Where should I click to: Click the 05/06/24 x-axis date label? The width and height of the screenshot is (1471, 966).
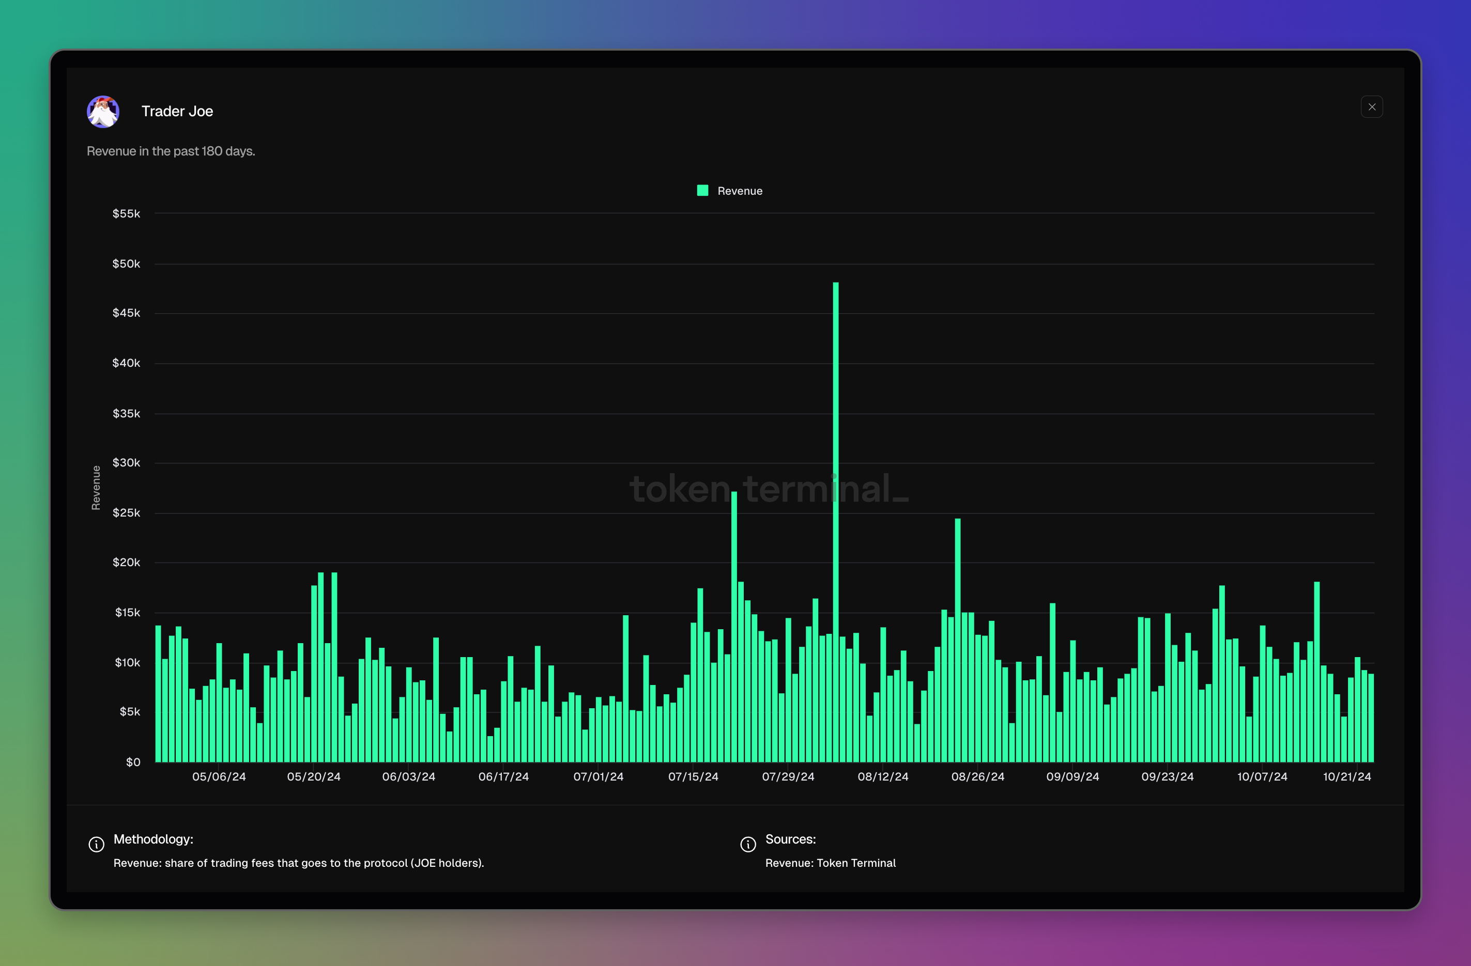(x=219, y=776)
